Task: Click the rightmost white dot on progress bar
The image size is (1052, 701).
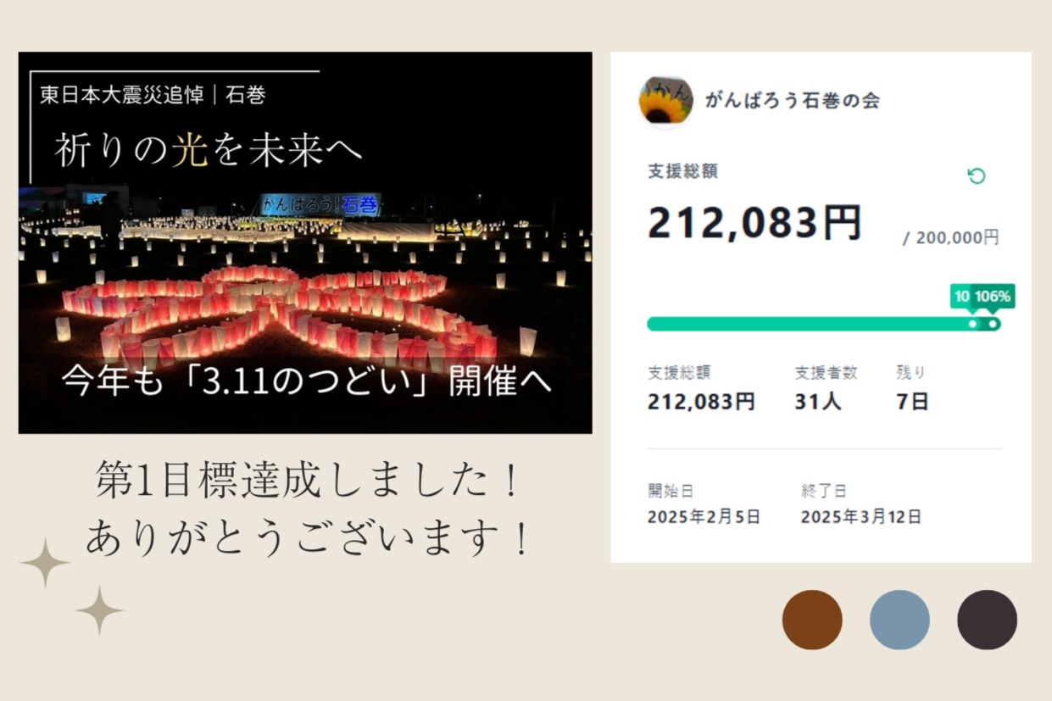Action: (x=992, y=324)
